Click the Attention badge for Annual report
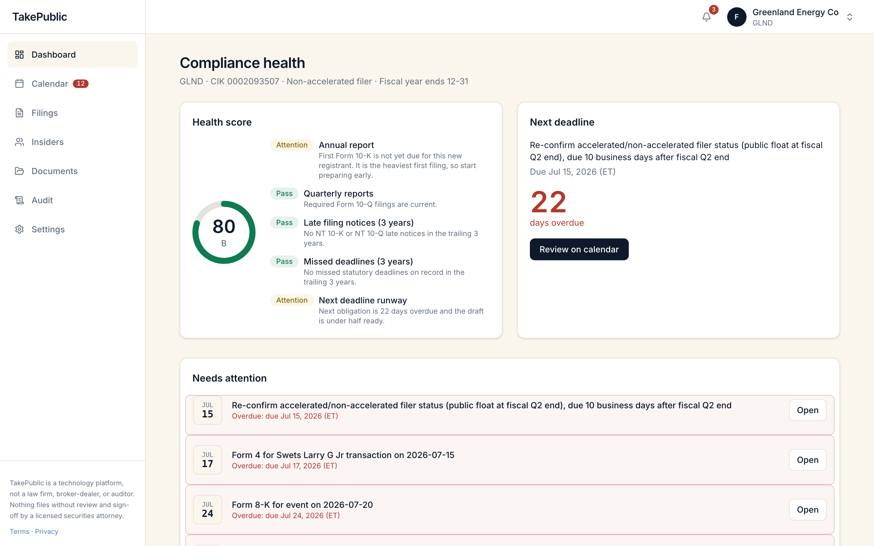The height and width of the screenshot is (546, 874). 292,145
